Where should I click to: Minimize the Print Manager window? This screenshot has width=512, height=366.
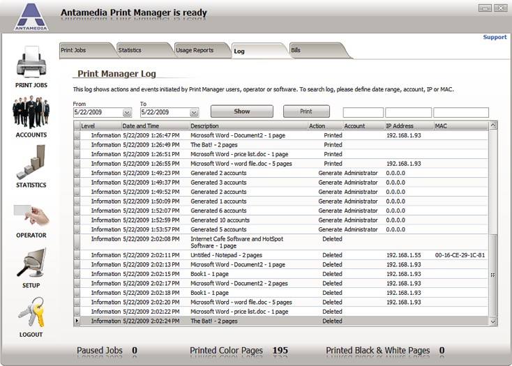485,8
